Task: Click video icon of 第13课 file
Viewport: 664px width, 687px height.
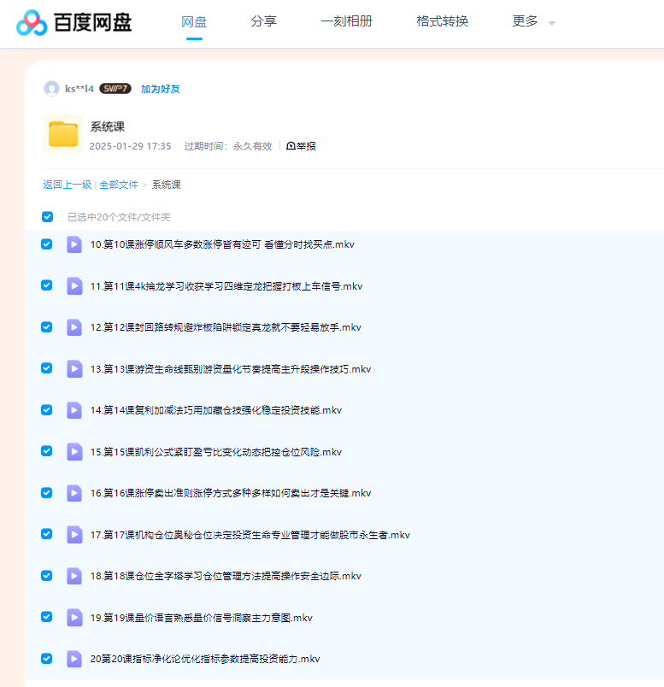Action: click(74, 369)
